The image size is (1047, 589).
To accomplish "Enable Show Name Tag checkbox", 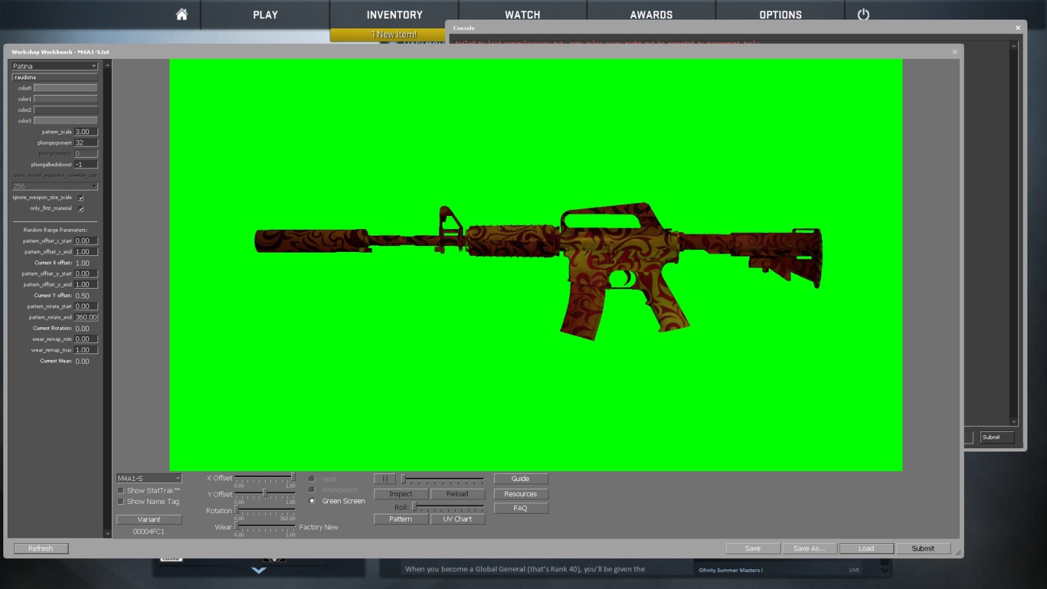I will click(120, 502).
